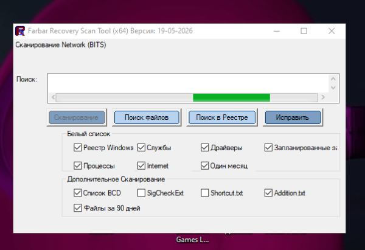Click the Сканирование button

pos(77,117)
